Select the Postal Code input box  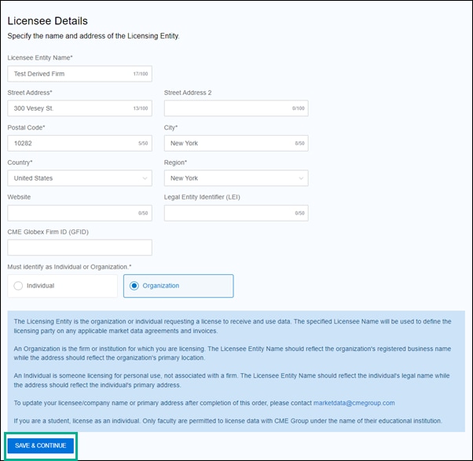tap(71, 143)
